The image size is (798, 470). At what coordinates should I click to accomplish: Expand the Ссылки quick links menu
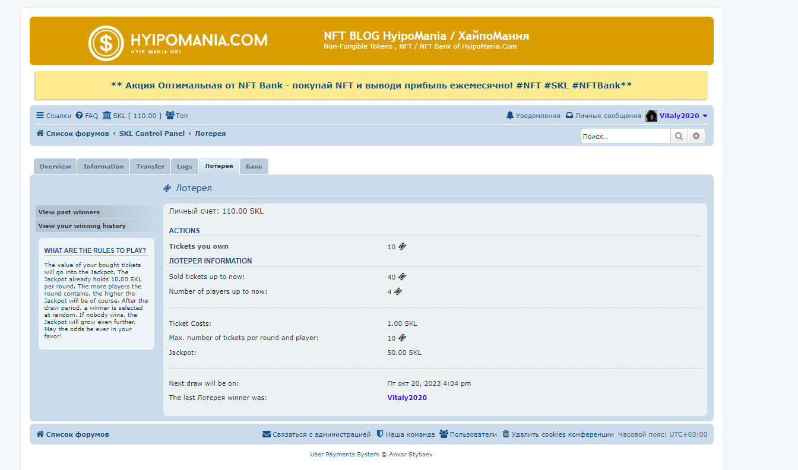click(53, 116)
